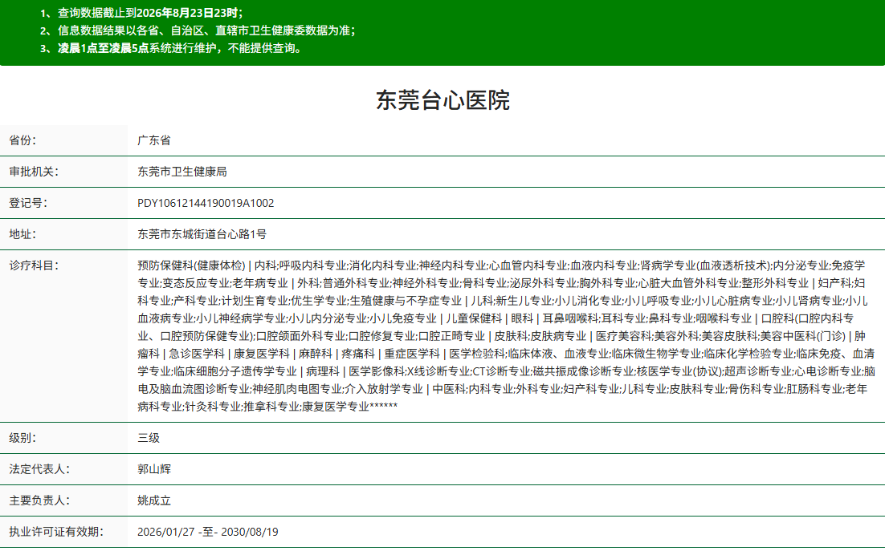885x551 pixels.
Task: Click 康复医学专业****** ending the departments list
Action: point(349,406)
